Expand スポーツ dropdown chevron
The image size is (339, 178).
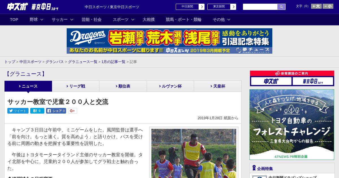pyautogui.click(x=133, y=19)
